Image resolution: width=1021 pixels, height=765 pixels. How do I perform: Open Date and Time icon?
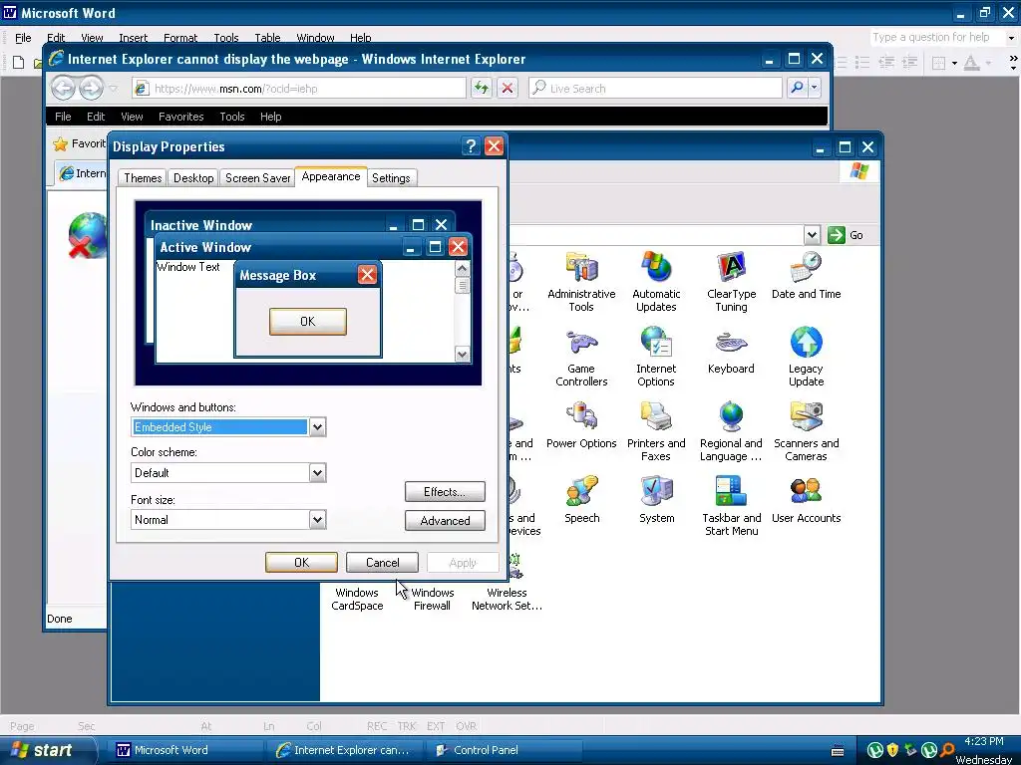(806, 276)
